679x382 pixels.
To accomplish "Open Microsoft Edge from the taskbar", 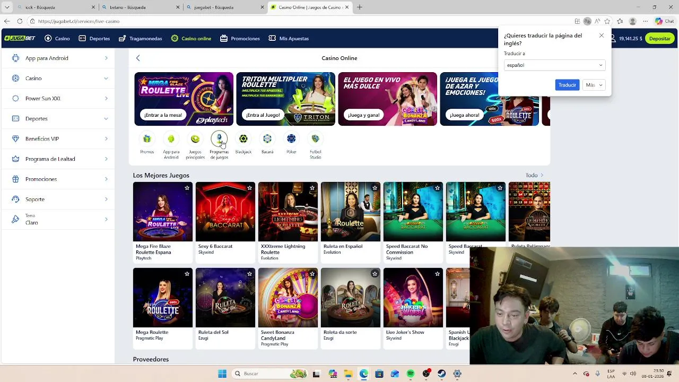I will pos(363,374).
